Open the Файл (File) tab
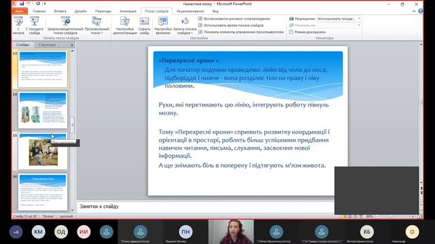The image size is (435, 244). 20,11
